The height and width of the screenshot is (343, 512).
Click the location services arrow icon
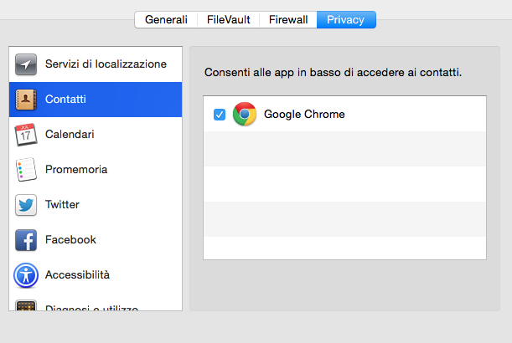coord(26,64)
